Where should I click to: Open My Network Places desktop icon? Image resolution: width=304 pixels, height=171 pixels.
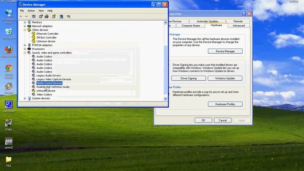click(x=9, y=16)
